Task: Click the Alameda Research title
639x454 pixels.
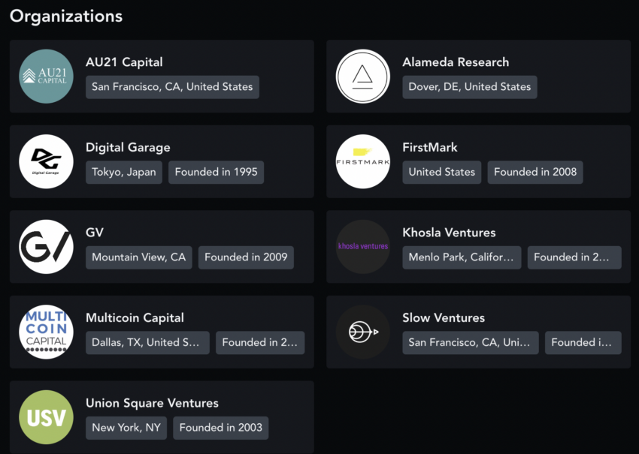Action: point(456,62)
